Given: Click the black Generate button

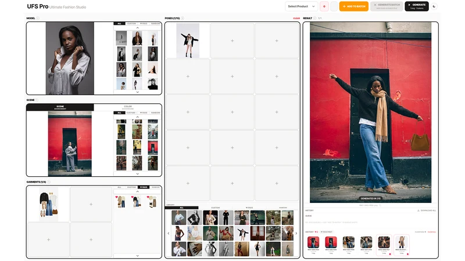Looking at the screenshot, I should pyautogui.click(x=417, y=6).
